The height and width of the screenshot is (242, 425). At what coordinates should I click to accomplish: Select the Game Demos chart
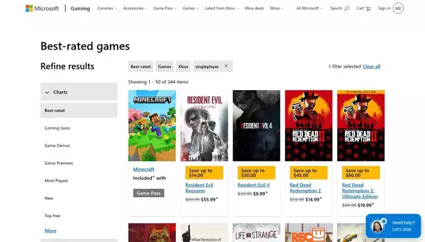(57, 146)
